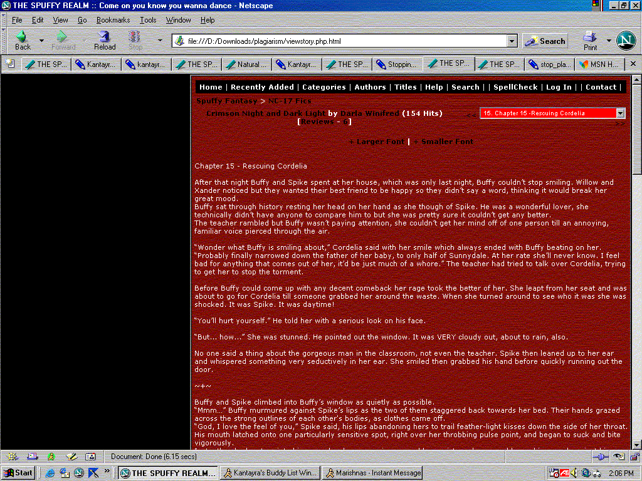Image resolution: width=642 pixels, height=481 pixels.
Task: Launch Instant Messenger from the component bar
Action: tap(51, 457)
